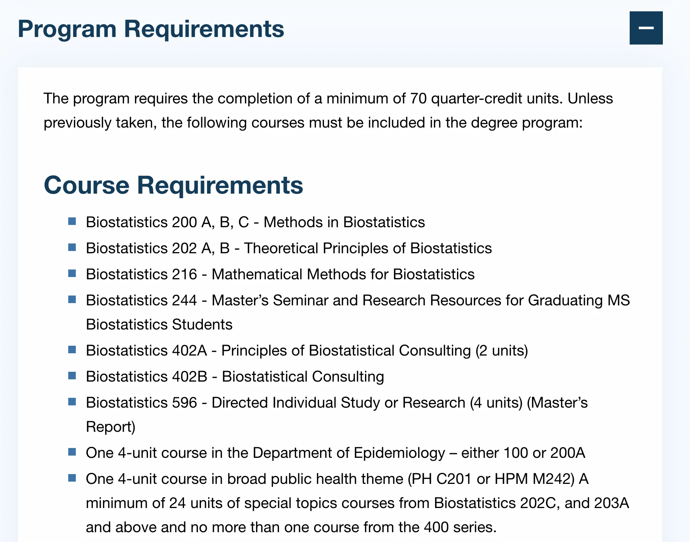Image resolution: width=690 pixels, height=542 pixels.
Task: Click the bullet beside Biostatistics 402A
Action: (72, 350)
